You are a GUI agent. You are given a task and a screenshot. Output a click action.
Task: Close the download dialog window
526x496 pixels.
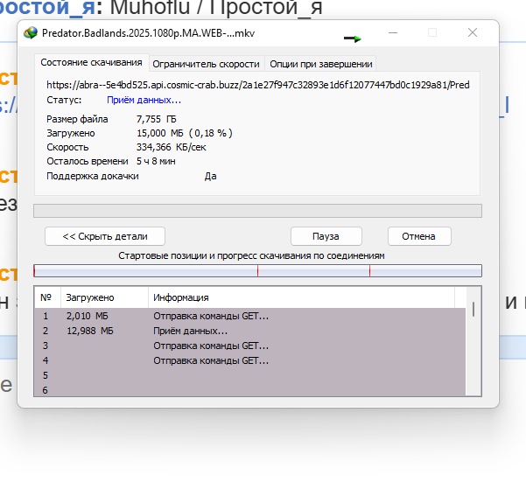(x=473, y=33)
